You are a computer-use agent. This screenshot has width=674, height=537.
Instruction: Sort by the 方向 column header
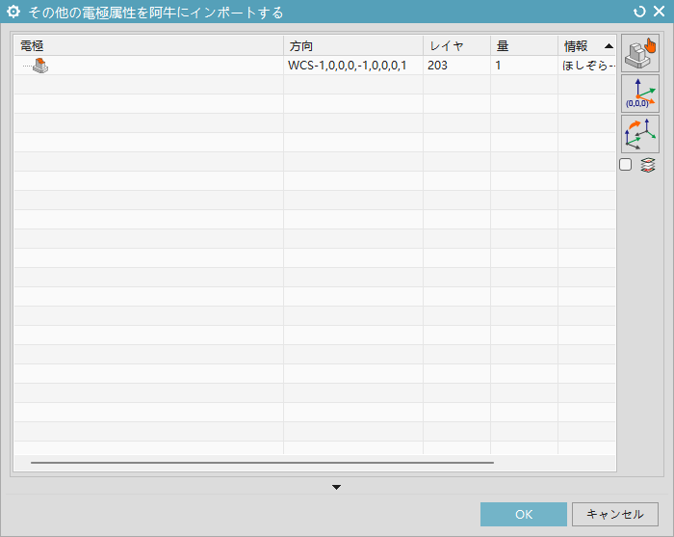(352, 46)
